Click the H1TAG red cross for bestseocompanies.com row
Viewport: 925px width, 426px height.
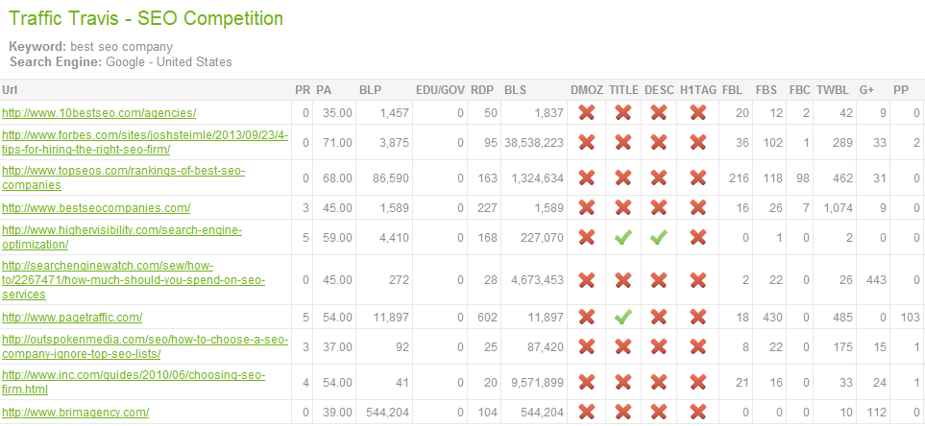point(698,207)
